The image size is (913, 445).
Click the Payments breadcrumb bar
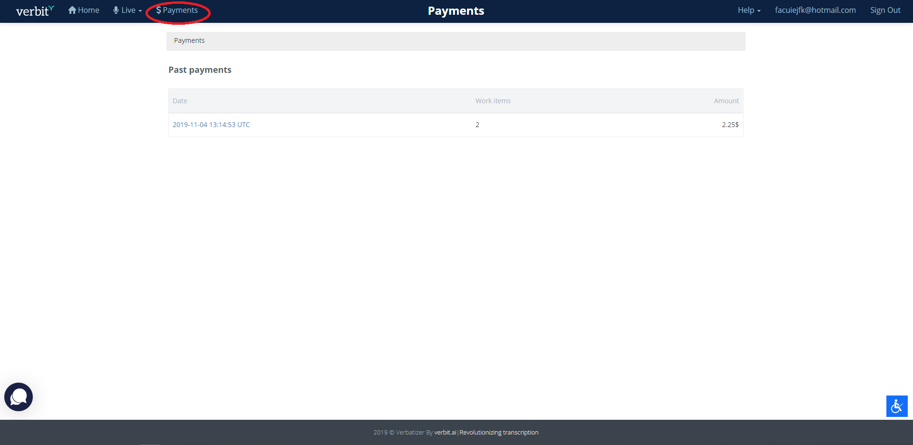coord(189,40)
